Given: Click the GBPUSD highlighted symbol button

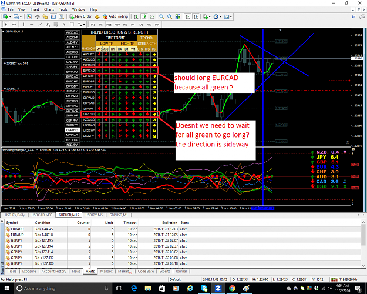Looking at the screenshot, I should (x=72, y=130).
